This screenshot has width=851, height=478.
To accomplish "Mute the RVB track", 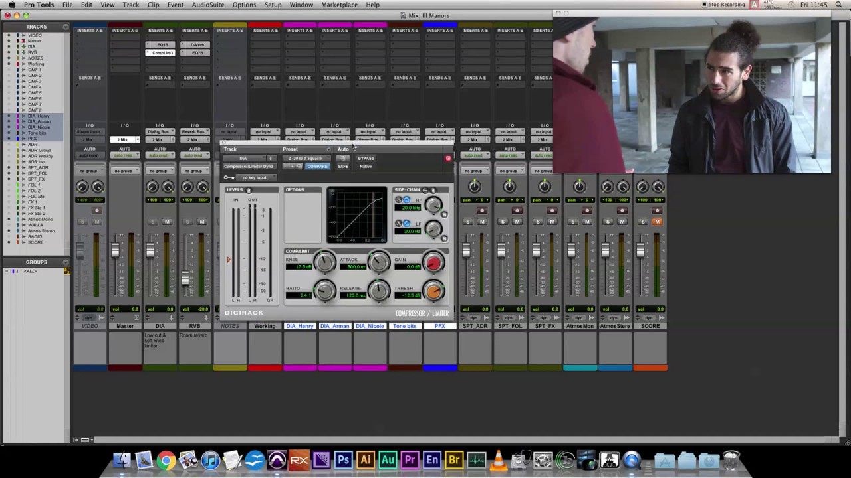I will pos(202,222).
